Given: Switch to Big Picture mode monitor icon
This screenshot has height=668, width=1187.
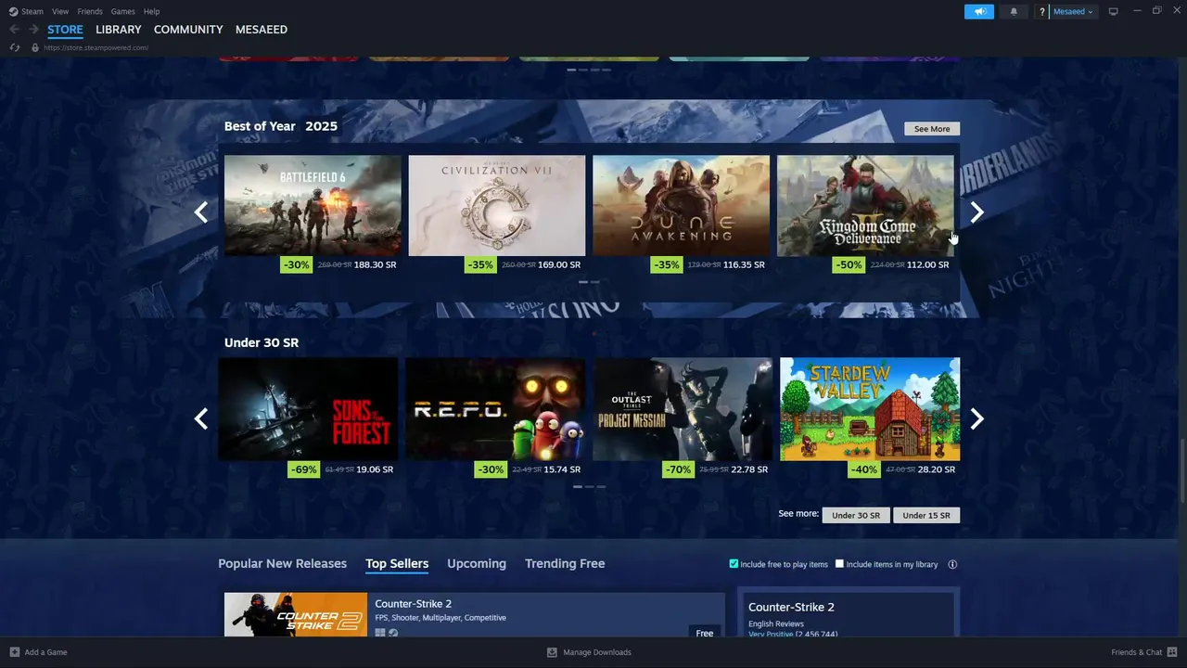Looking at the screenshot, I should click(1114, 11).
